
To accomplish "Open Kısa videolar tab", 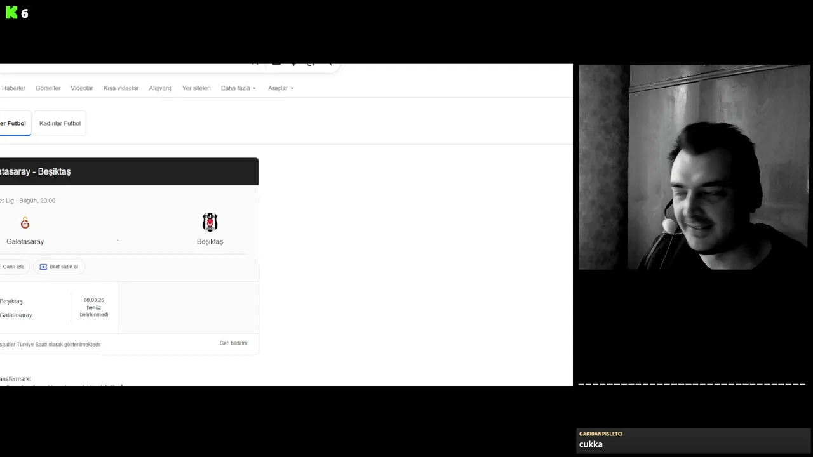I will [x=121, y=88].
